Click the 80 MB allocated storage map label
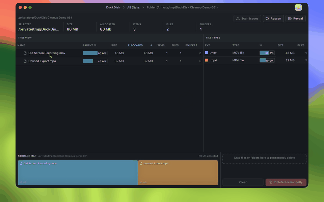Screen dimensions: 324x202 pos(208,156)
